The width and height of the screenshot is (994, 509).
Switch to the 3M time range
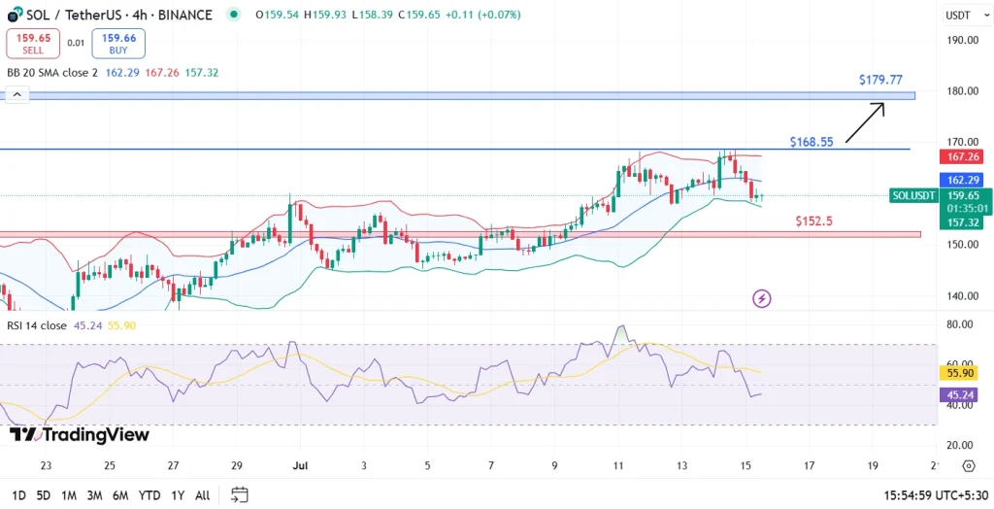click(x=94, y=495)
